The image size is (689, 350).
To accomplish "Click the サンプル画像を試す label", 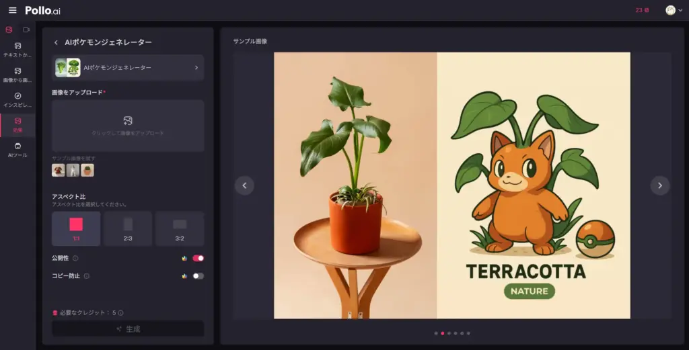I will 73,159.
